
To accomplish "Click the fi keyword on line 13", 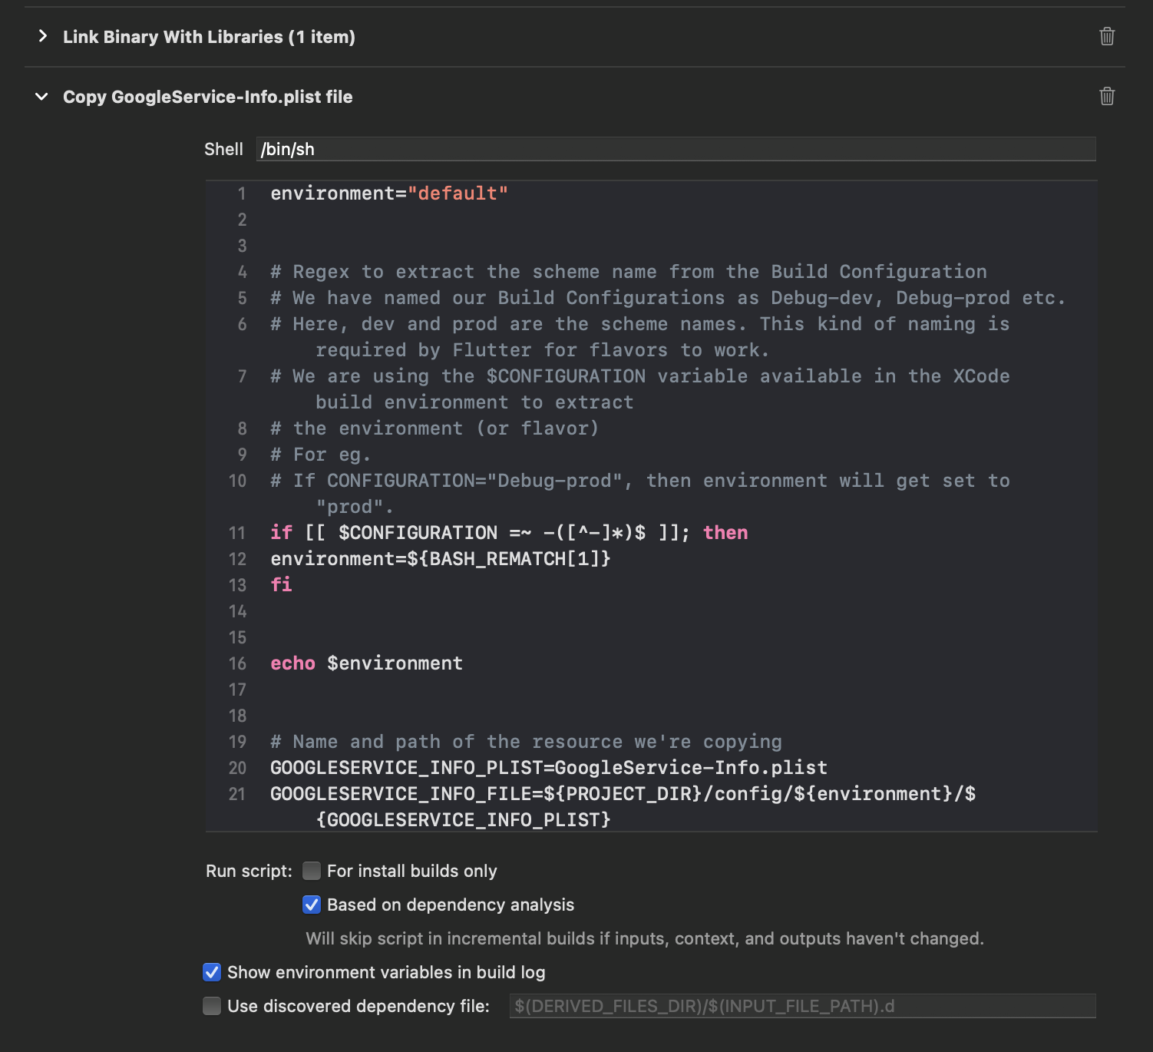I will coord(281,584).
